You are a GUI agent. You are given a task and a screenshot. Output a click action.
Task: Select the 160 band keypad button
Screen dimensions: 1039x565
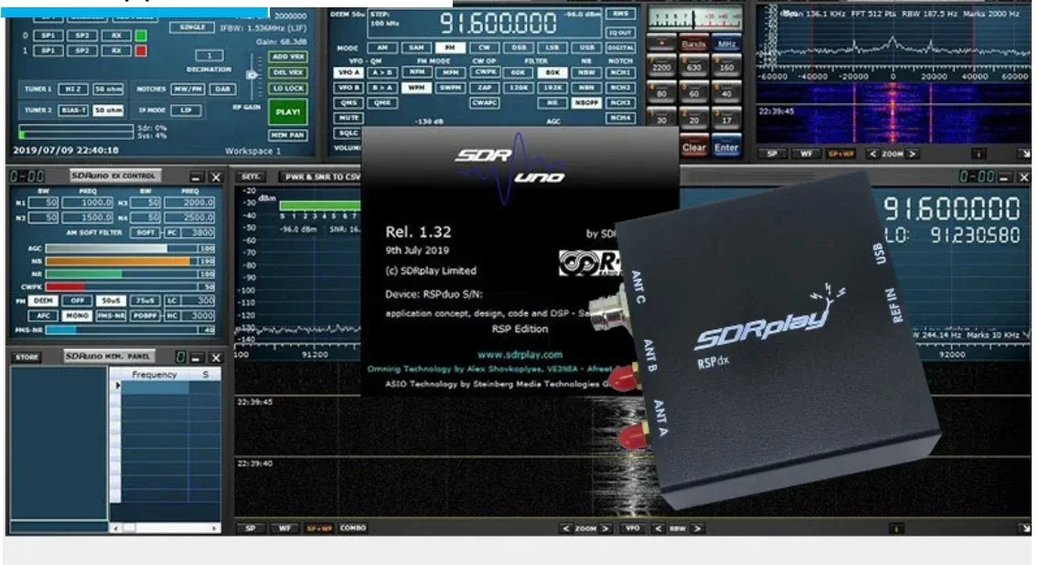coord(726,66)
